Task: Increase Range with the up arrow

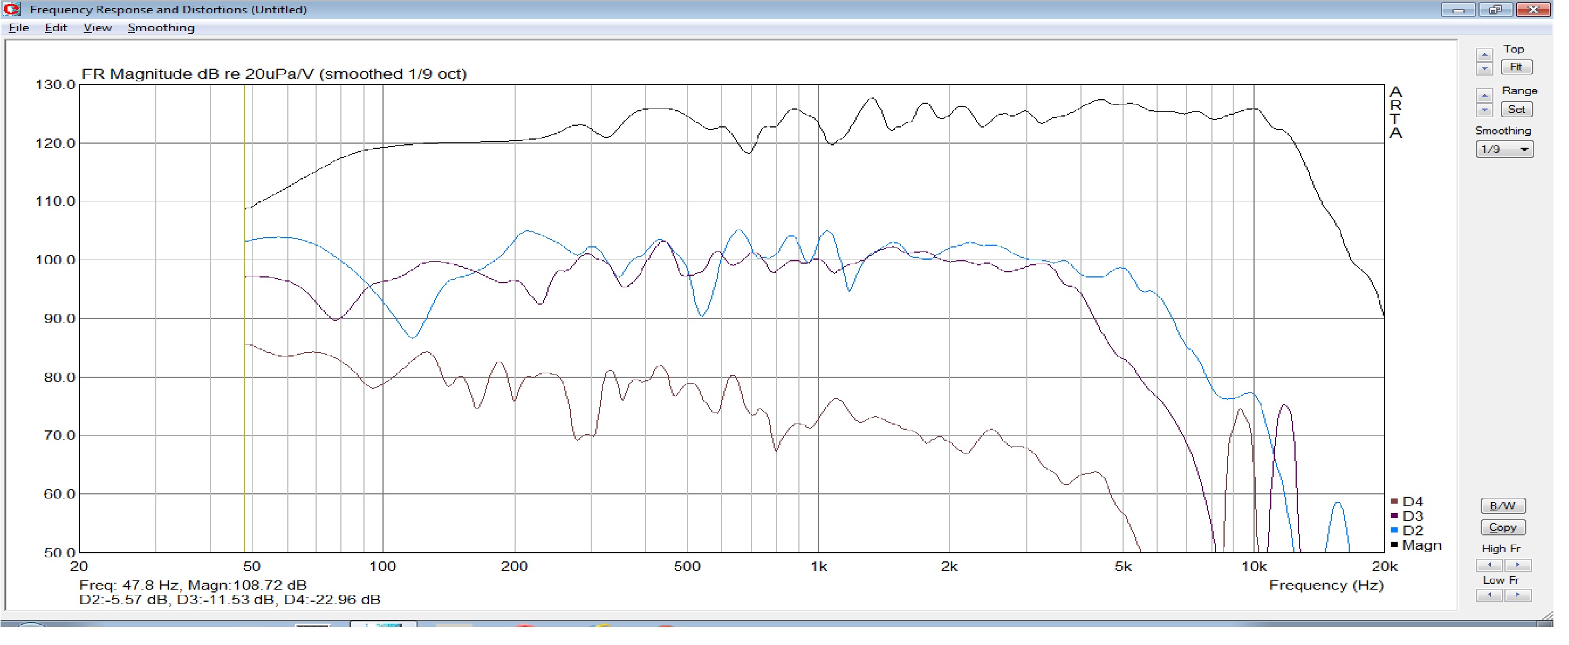Action: (x=1484, y=96)
